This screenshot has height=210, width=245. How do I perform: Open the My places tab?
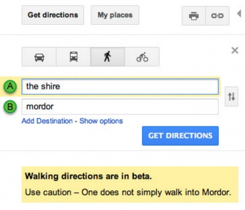(115, 15)
